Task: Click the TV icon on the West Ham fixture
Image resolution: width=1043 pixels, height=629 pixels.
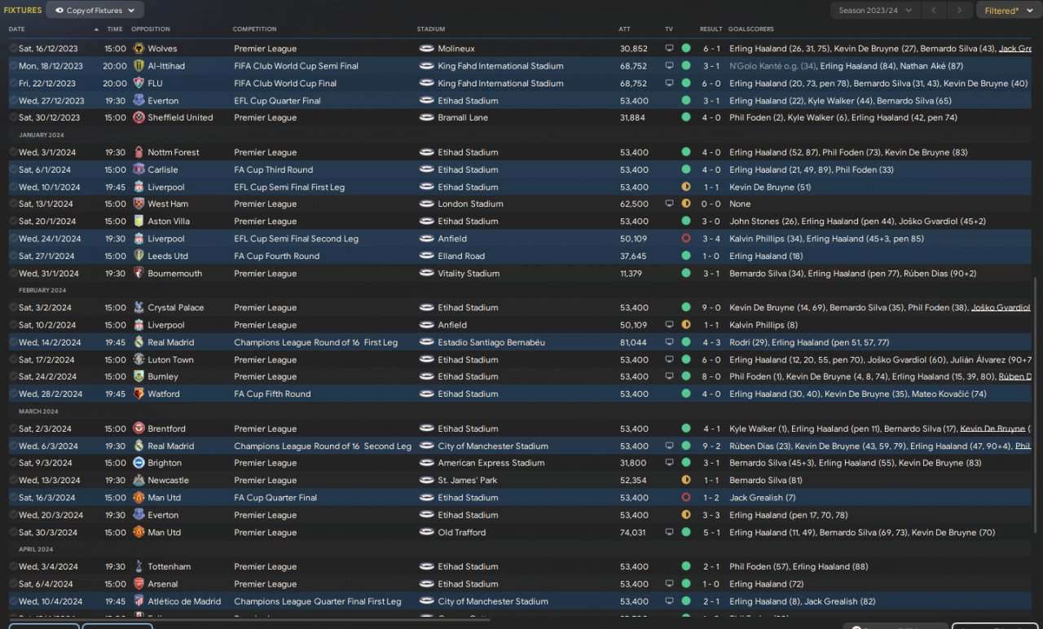Action: coord(669,204)
